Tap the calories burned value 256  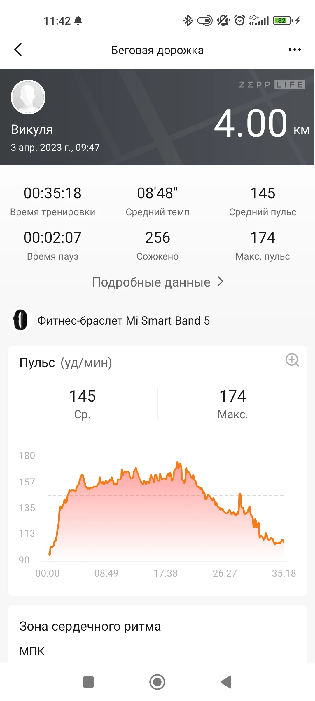[157, 237]
